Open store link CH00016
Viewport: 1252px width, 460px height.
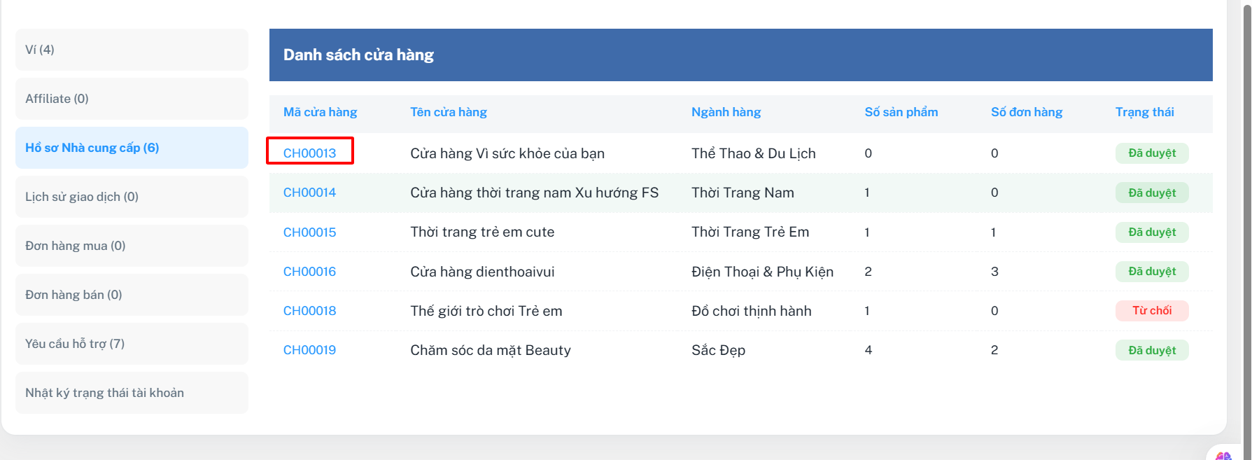click(x=309, y=272)
